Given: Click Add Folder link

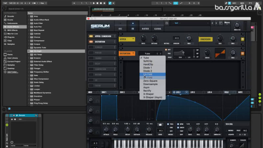Looking at the screenshot, I should tap(12, 72).
